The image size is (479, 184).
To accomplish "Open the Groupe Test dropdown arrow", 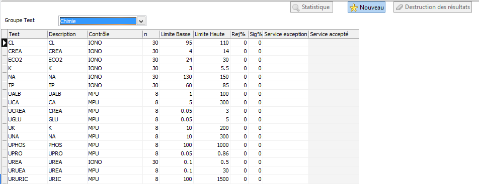I will pos(141,21).
